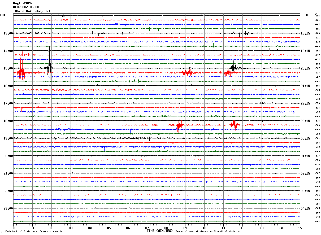321x235 pixels.
Task: Click the '14:00' CDT hour label
Action: pyautogui.click(x=8, y=51)
